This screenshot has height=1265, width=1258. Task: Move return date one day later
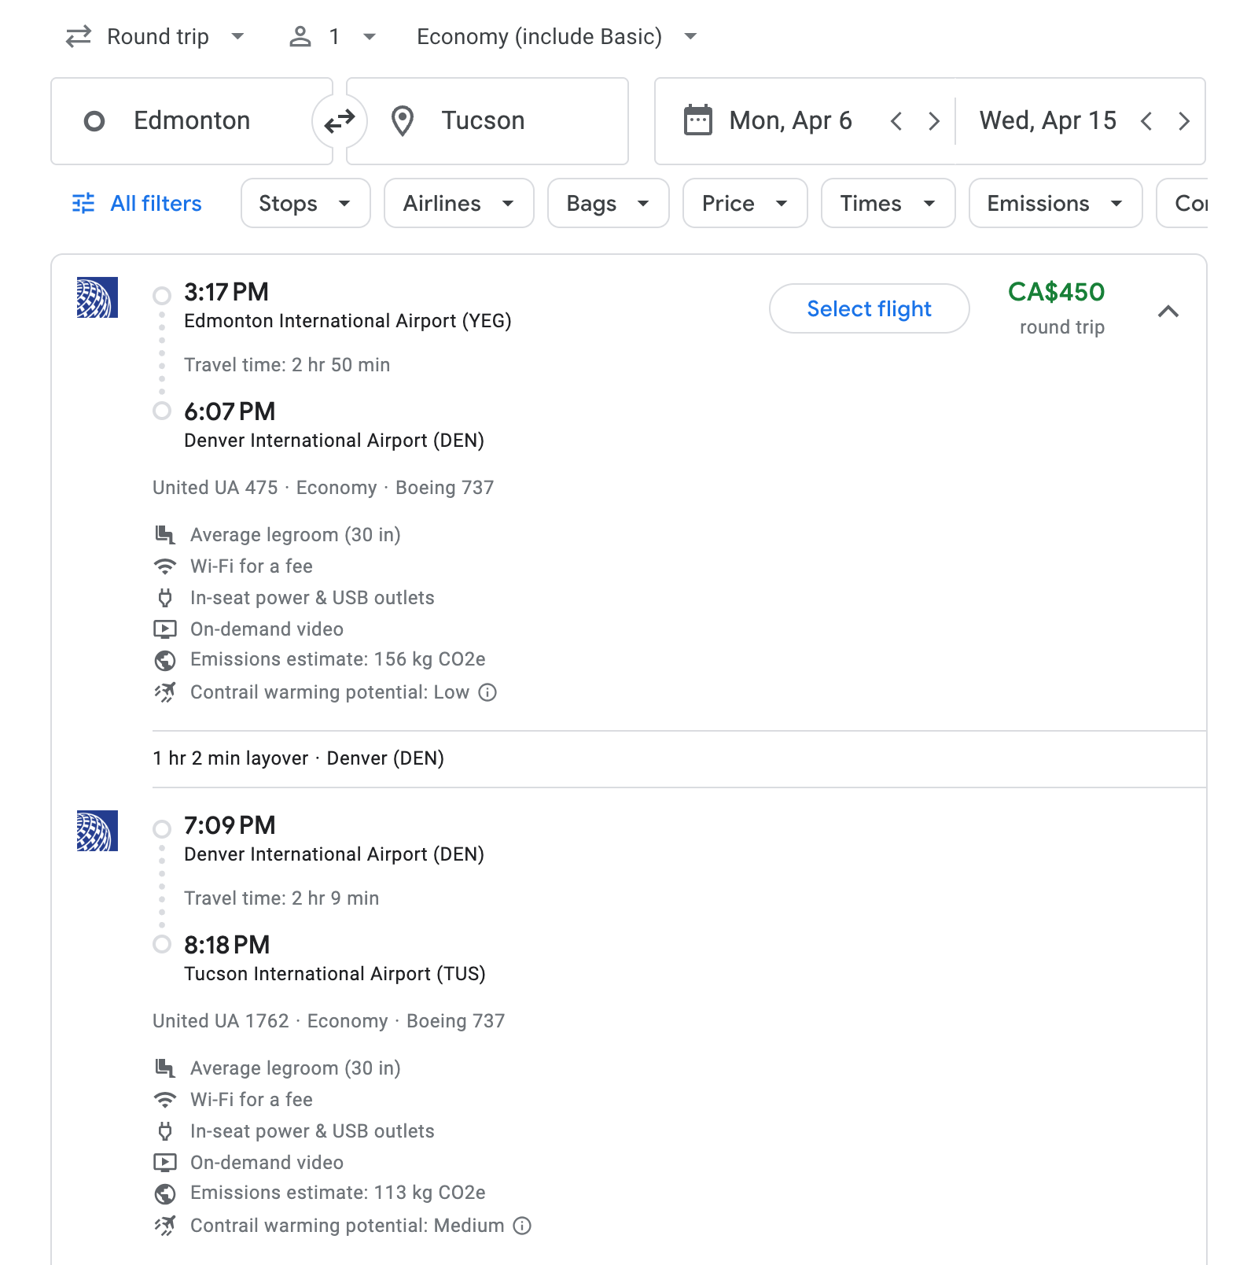click(x=1183, y=121)
